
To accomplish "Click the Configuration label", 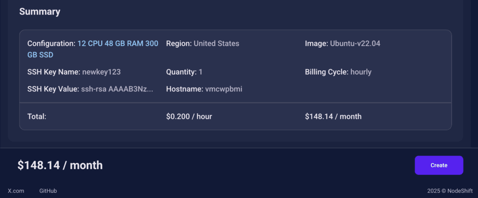I will pos(51,43).
